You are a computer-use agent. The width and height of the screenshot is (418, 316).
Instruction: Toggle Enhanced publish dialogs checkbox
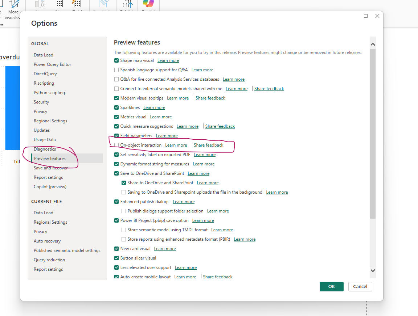point(116,202)
